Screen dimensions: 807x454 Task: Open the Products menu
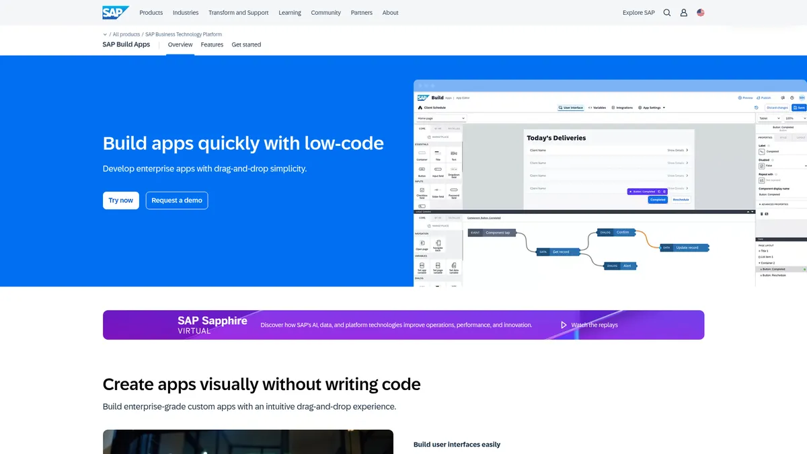(x=151, y=13)
